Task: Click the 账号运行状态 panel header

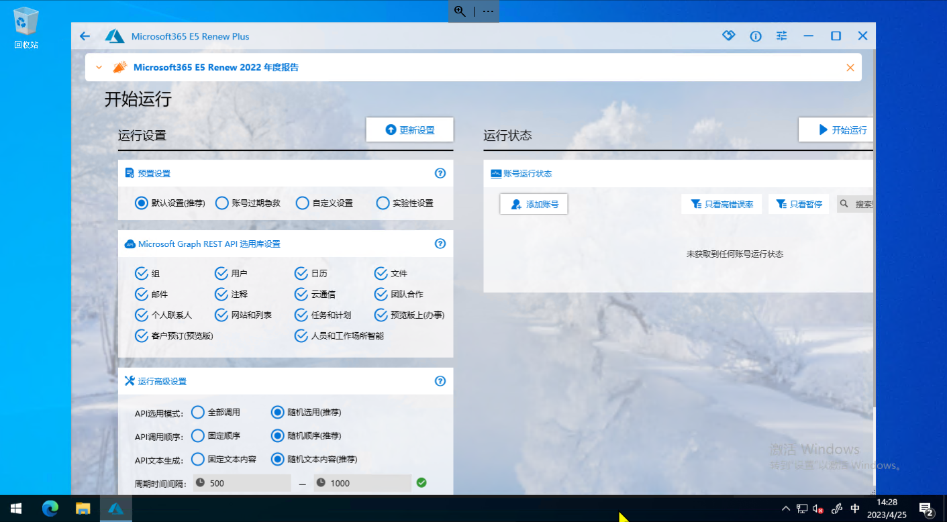Action: pyautogui.click(x=679, y=173)
